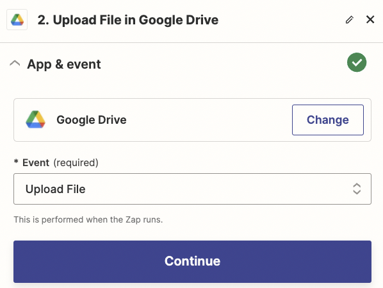383x288 pixels.
Task: Click the step title '2. Upload File in Google Drive'
Action: click(128, 20)
